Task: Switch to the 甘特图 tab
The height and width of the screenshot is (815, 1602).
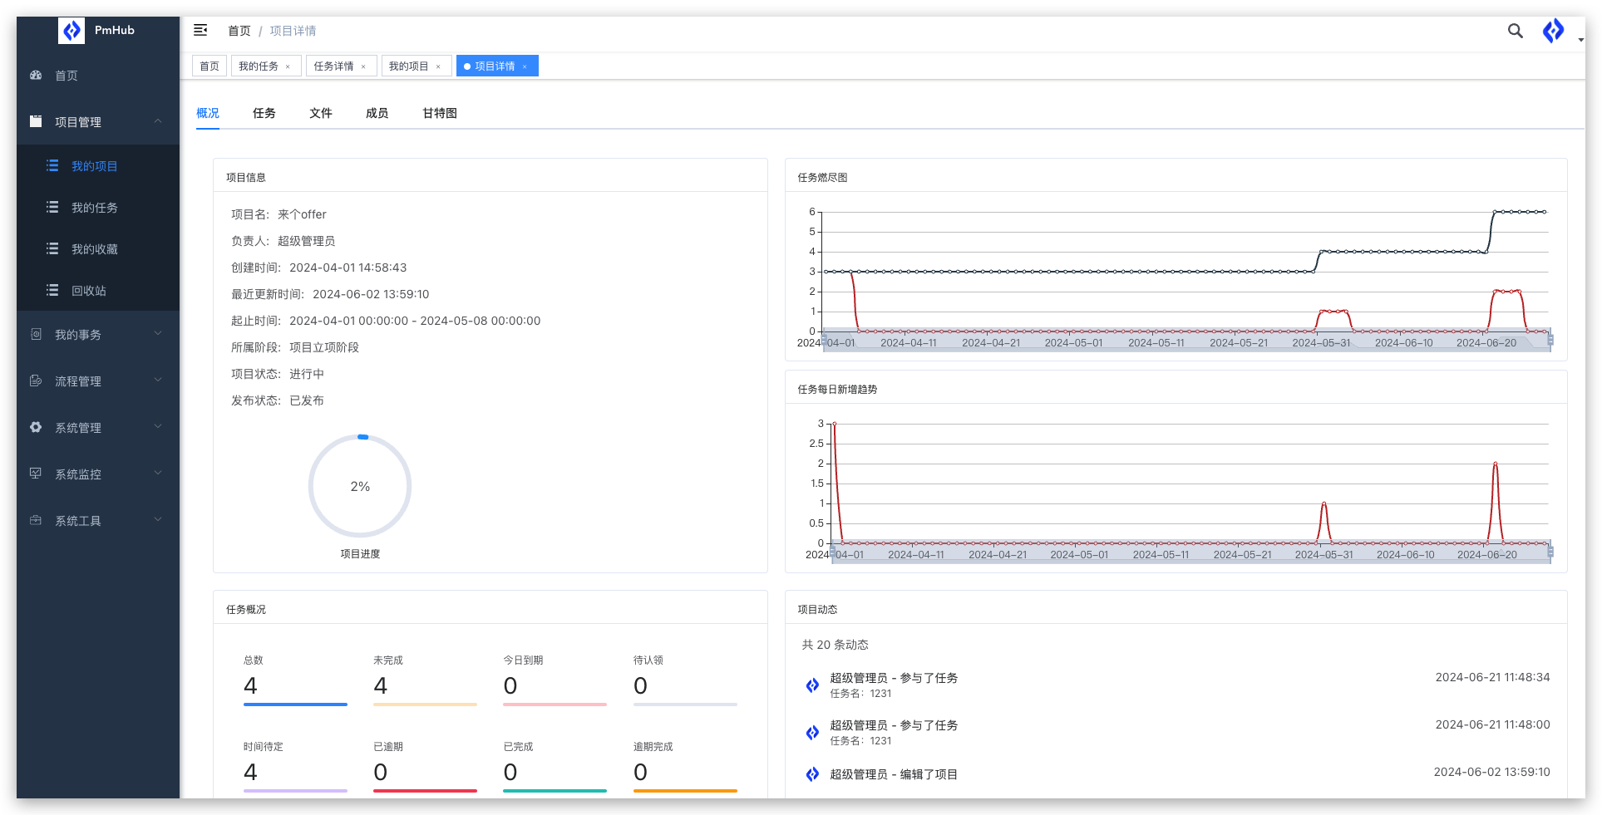Action: tap(439, 113)
